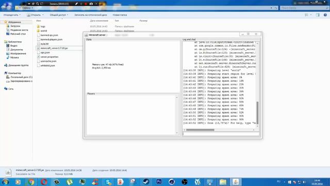The image size is (330, 186).
Task: Click the Открыть toolbar button
Action: pos(34,15)
